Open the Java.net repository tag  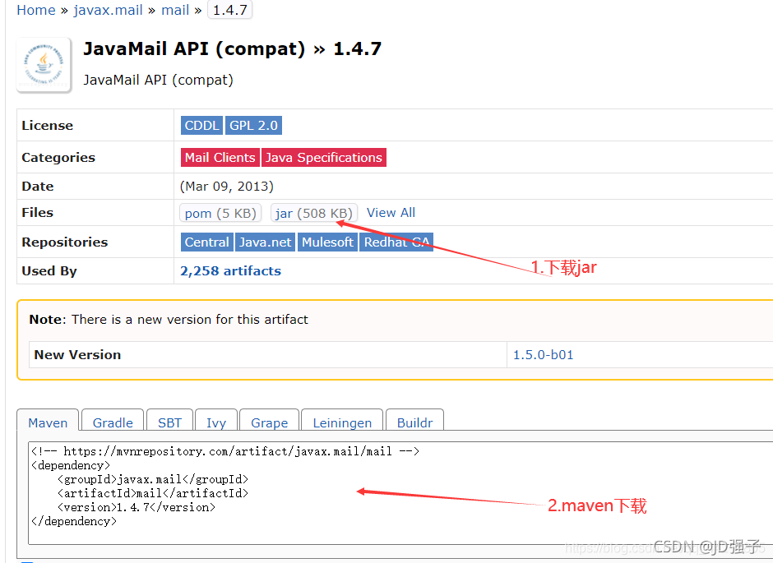[266, 242]
